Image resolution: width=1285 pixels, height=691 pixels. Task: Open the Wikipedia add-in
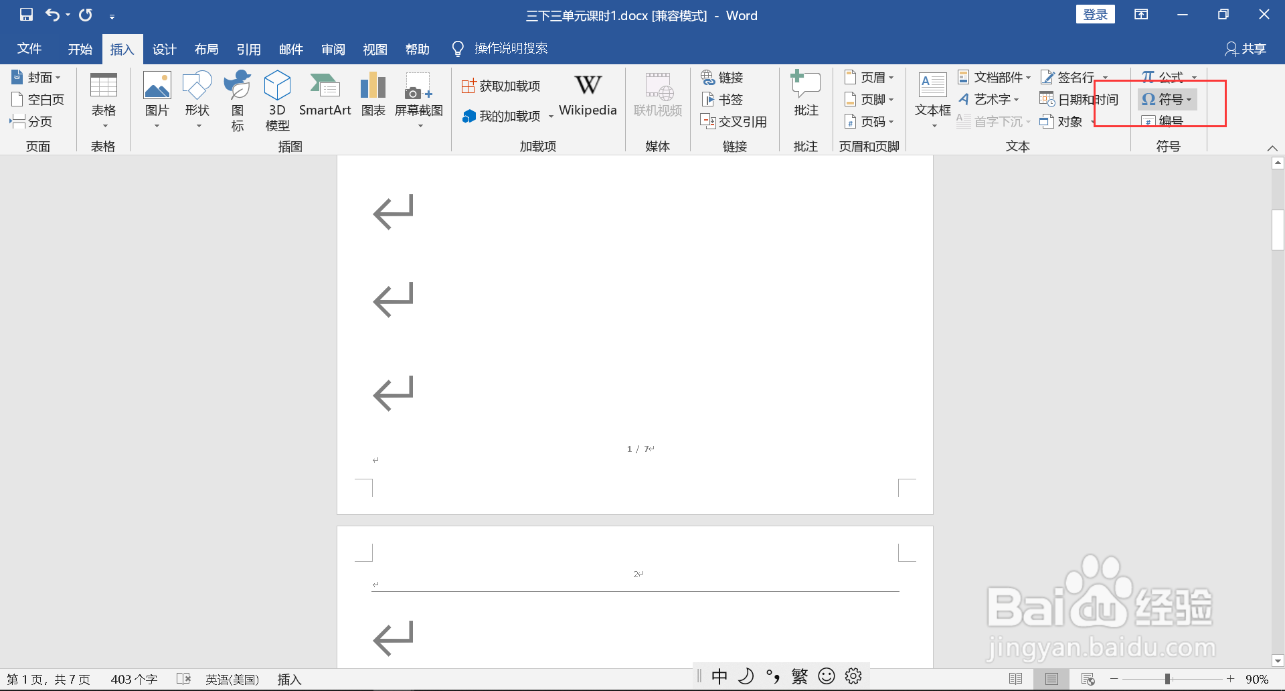point(588,97)
